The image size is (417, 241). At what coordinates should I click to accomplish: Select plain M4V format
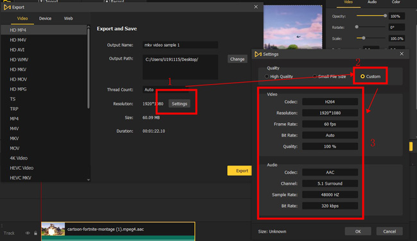[44, 128]
